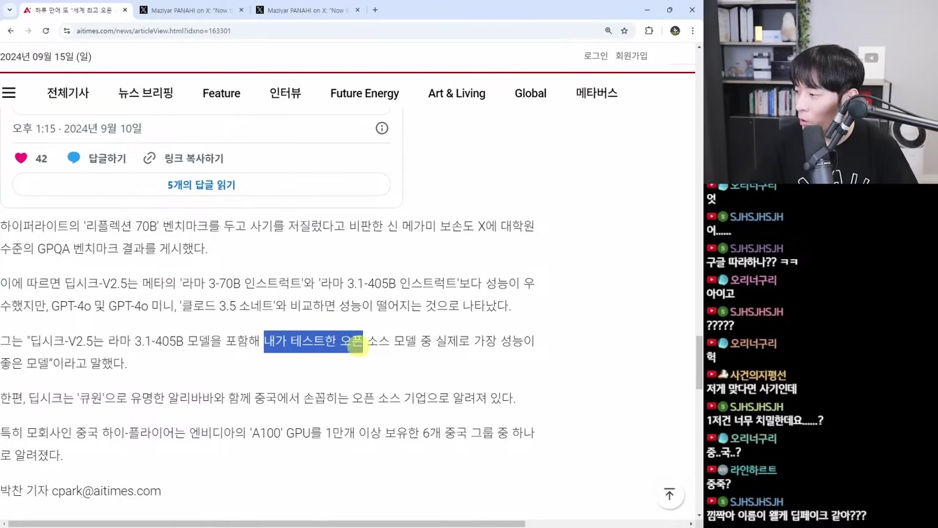Bookmark this page with star icon
Viewport: 938px width, 528px height.
click(625, 31)
